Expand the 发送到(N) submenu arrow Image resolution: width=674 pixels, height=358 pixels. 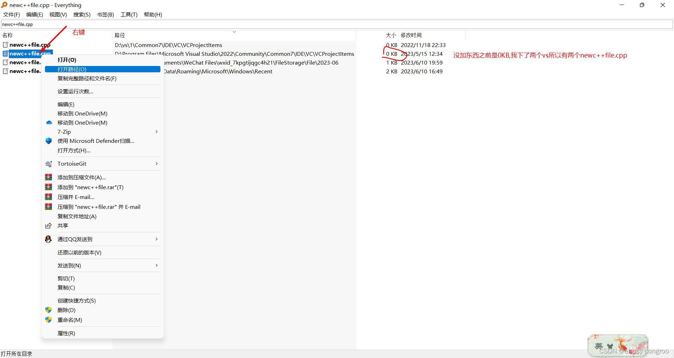tap(157, 265)
